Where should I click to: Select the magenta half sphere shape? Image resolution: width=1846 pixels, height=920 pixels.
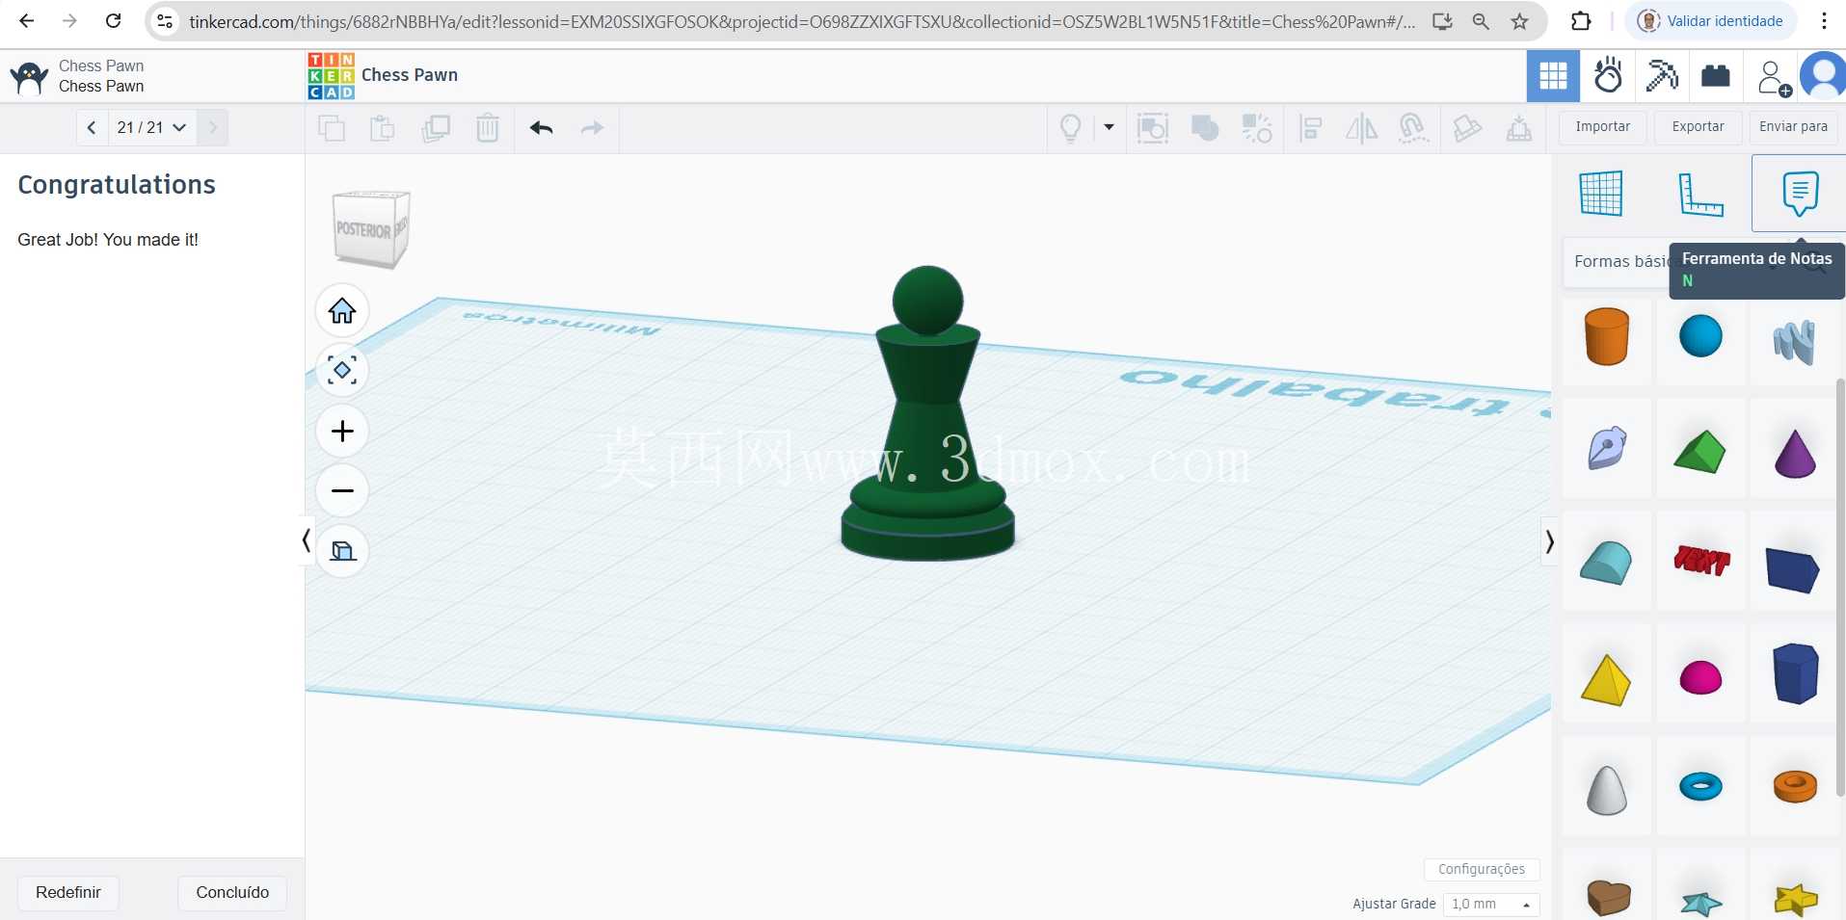1700,677
